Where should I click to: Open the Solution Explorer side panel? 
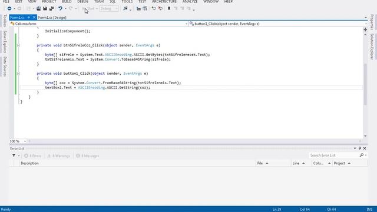click(372, 47)
